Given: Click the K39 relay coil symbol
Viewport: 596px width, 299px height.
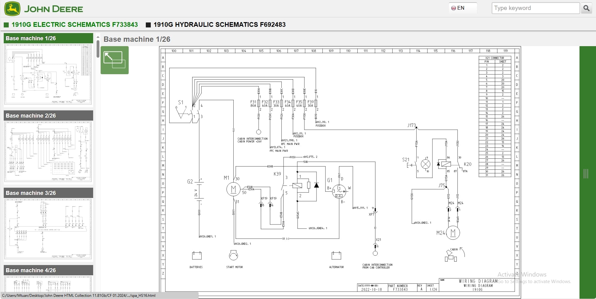Looking at the screenshot, I should [297, 186].
